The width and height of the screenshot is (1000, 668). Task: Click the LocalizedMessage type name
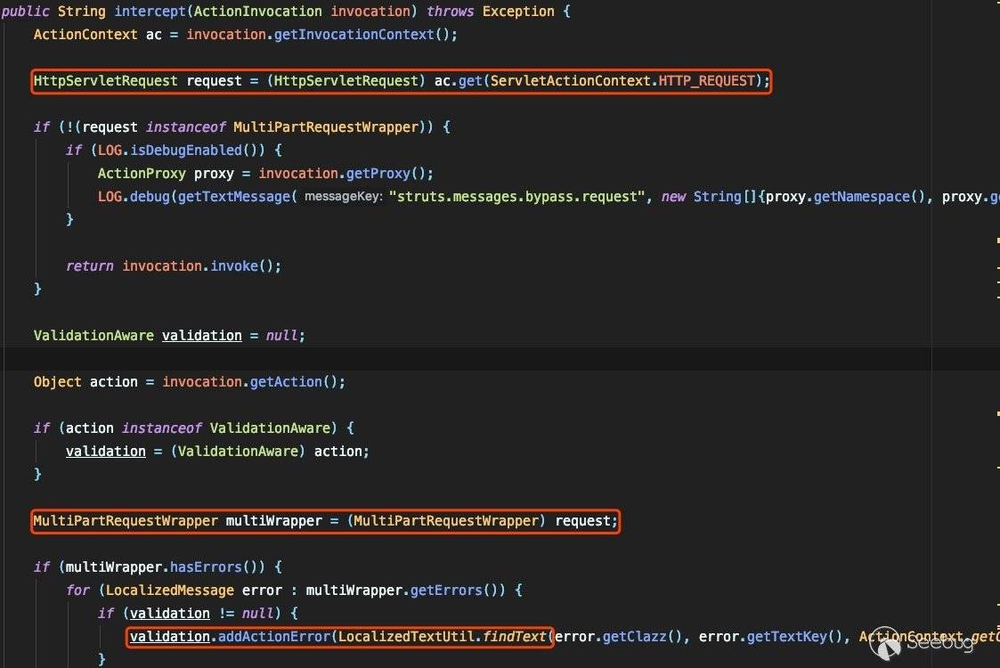click(x=170, y=591)
